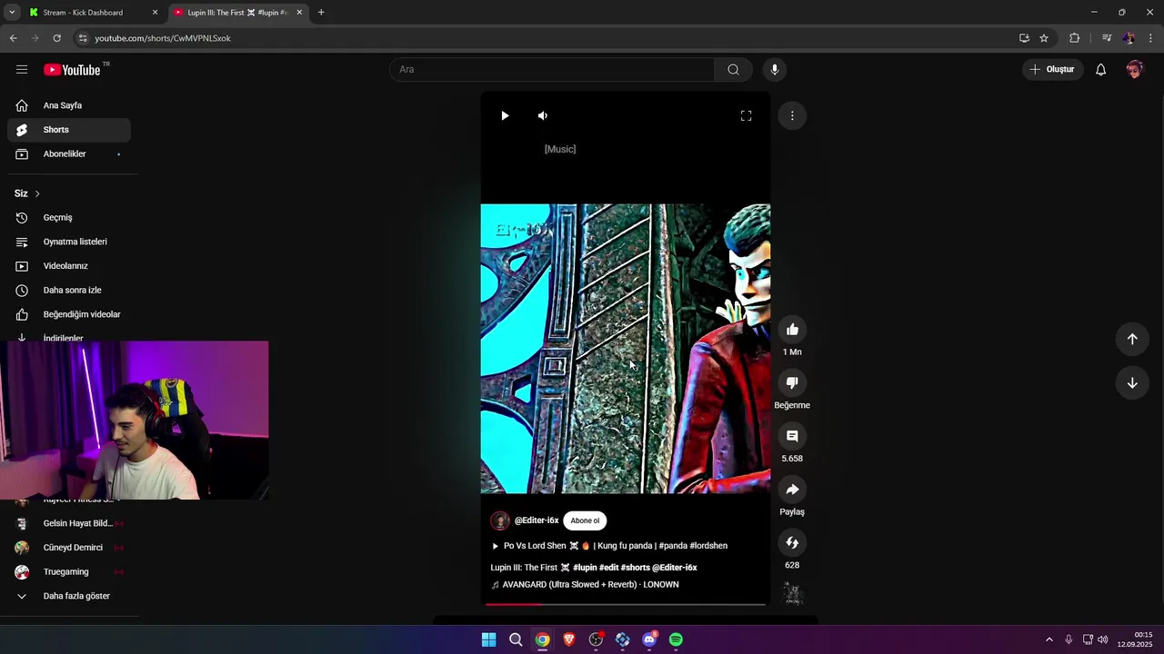Open the Truegaming subscription
This screenshot has width=1164, height=654.
[69, 572]
